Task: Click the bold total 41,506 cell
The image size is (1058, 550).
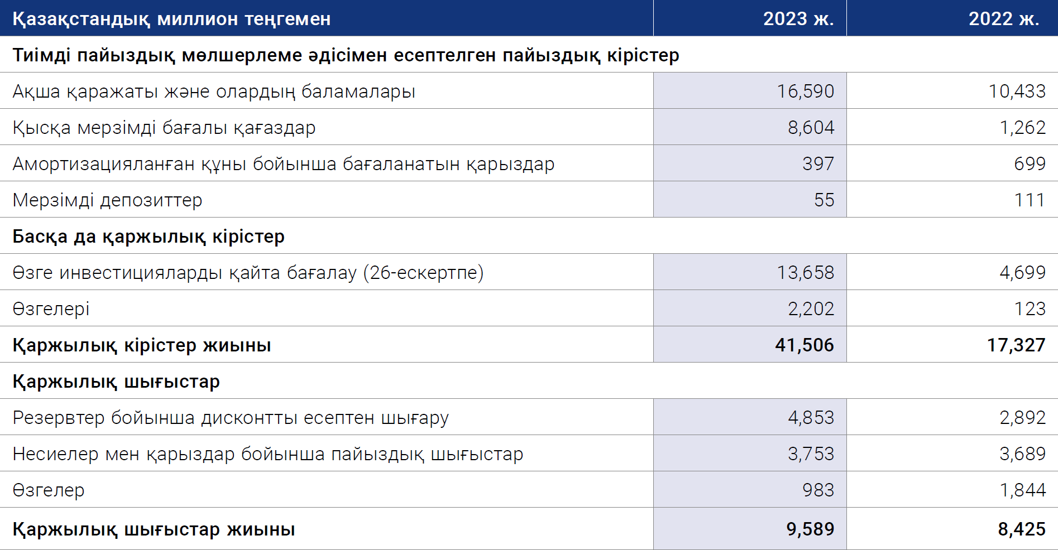Action: [750, 344]
